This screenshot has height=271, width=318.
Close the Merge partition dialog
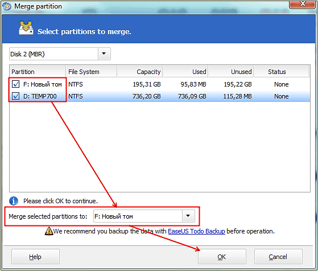click(302, 4)
